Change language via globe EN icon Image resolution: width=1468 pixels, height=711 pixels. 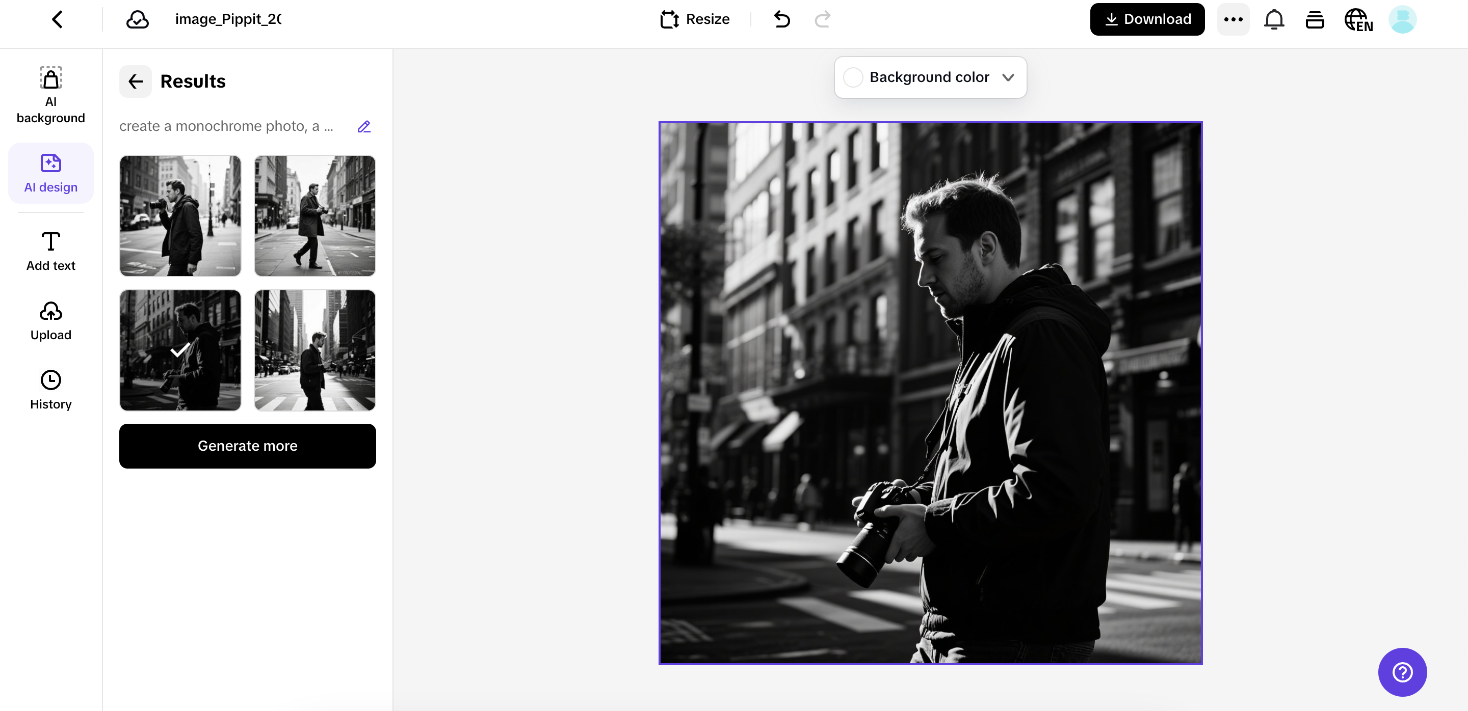coord(1358,19)
